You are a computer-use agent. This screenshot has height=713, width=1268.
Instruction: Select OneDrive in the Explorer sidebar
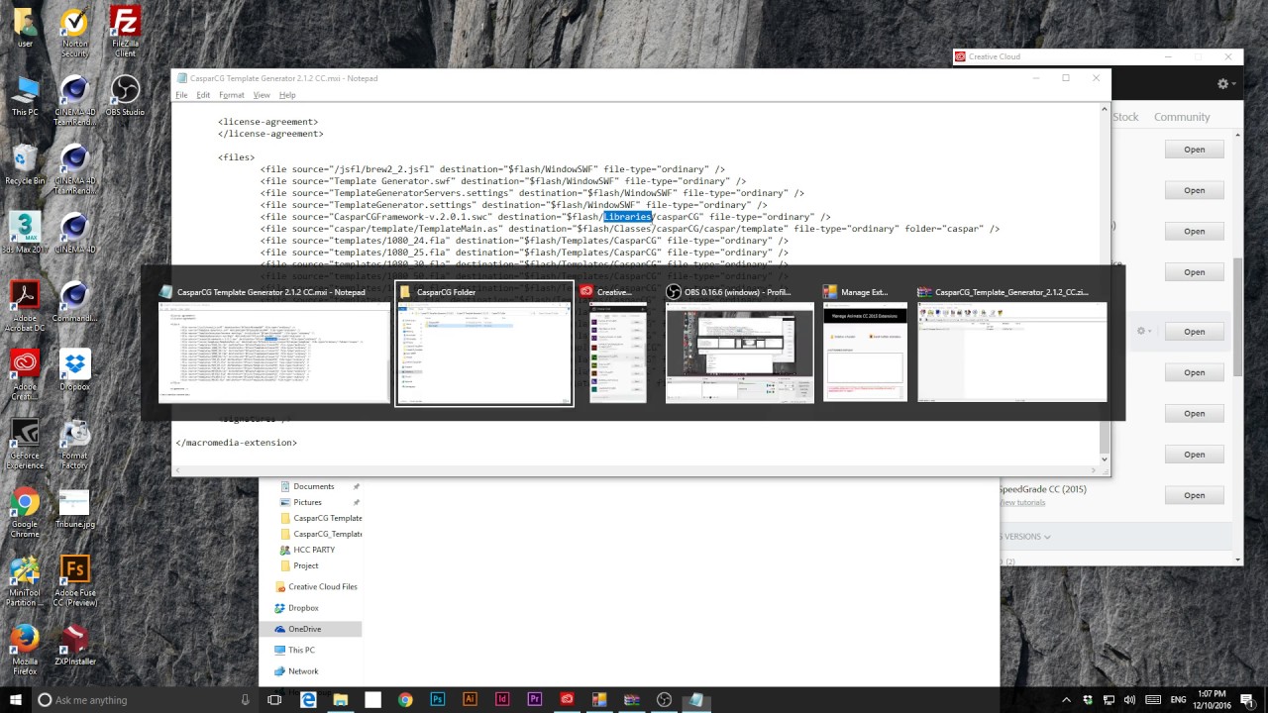(x=304, y=629)
